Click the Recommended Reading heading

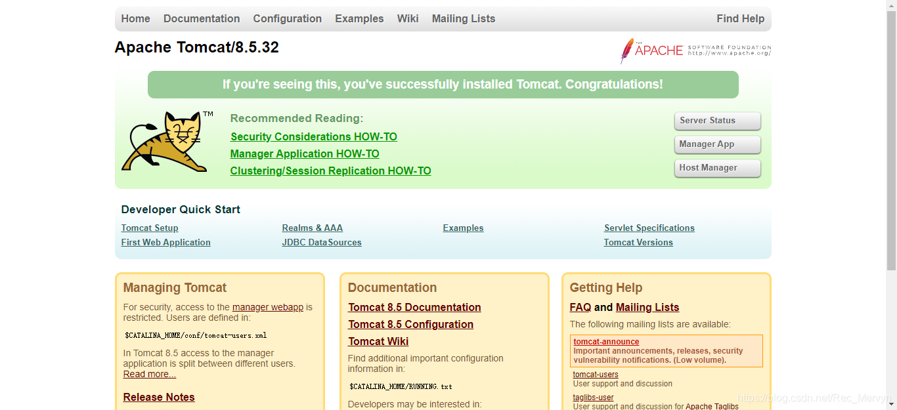[x=297, y=118]
